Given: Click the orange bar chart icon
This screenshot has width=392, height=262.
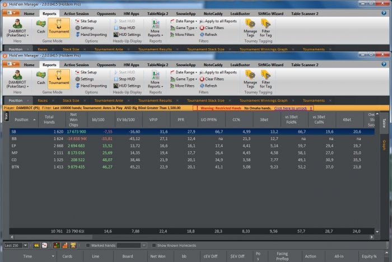Looking at the screenshot, I should pyautogui.click(x=65, y=246).
